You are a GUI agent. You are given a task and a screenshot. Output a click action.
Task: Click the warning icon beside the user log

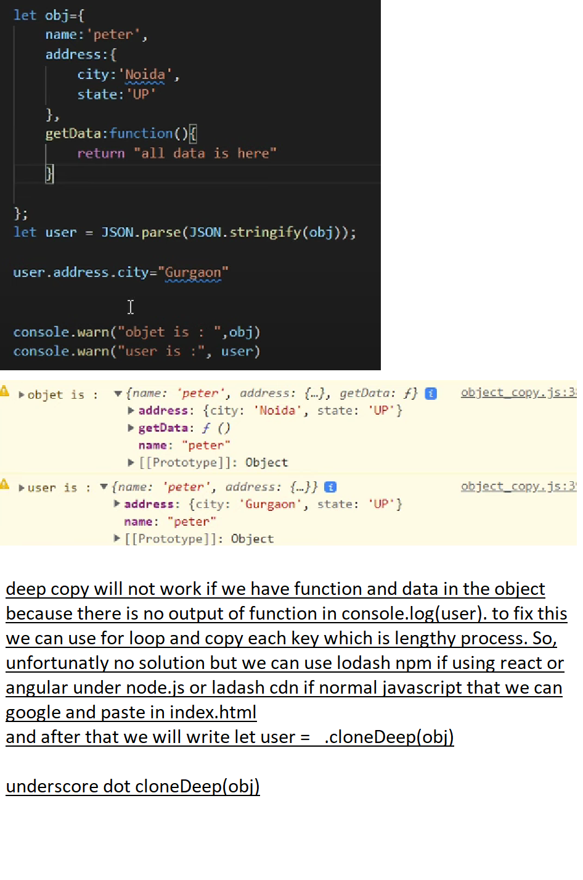click(x=4, y=484)
